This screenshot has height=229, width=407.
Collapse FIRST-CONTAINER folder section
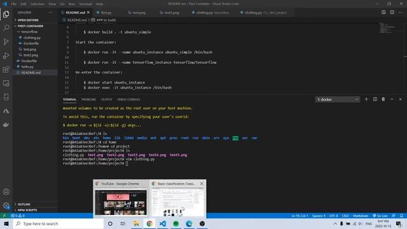(x=31, y=26)
